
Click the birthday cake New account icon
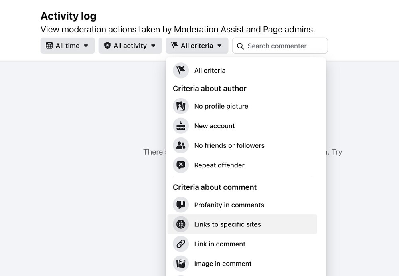pyautogui.click(x=181, y=126)
